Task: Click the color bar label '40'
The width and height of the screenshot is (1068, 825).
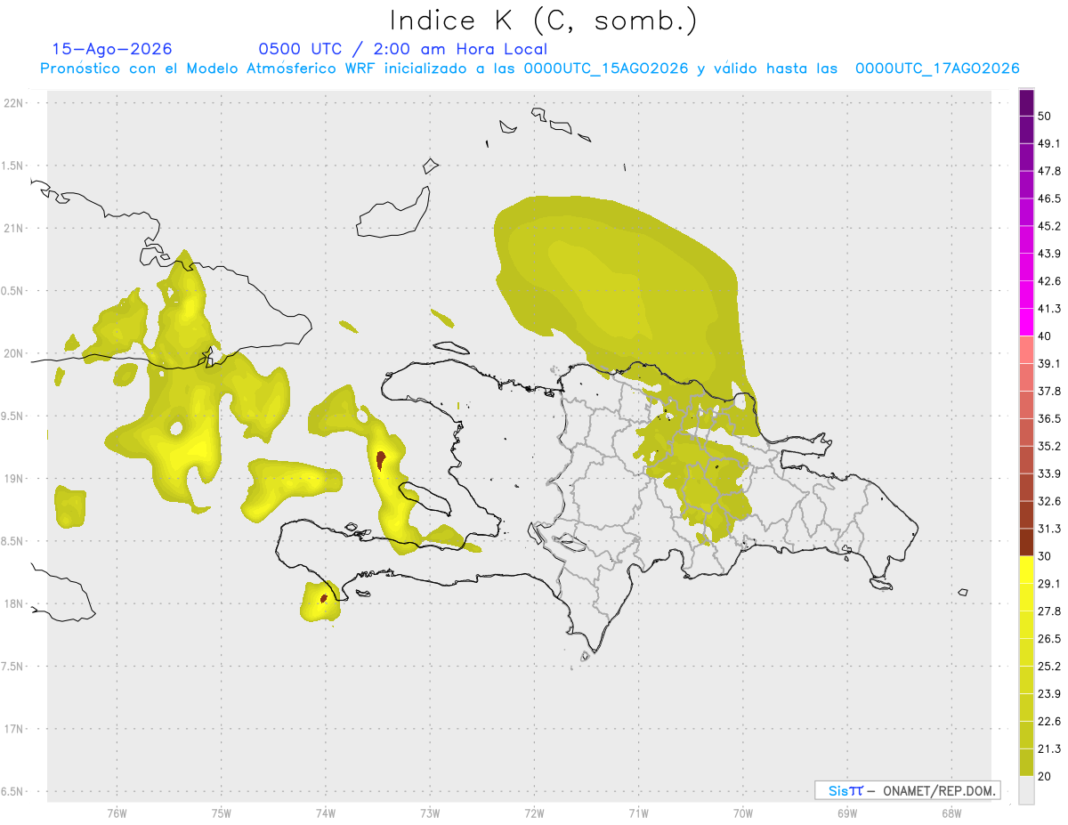Action: (1045, 336)
